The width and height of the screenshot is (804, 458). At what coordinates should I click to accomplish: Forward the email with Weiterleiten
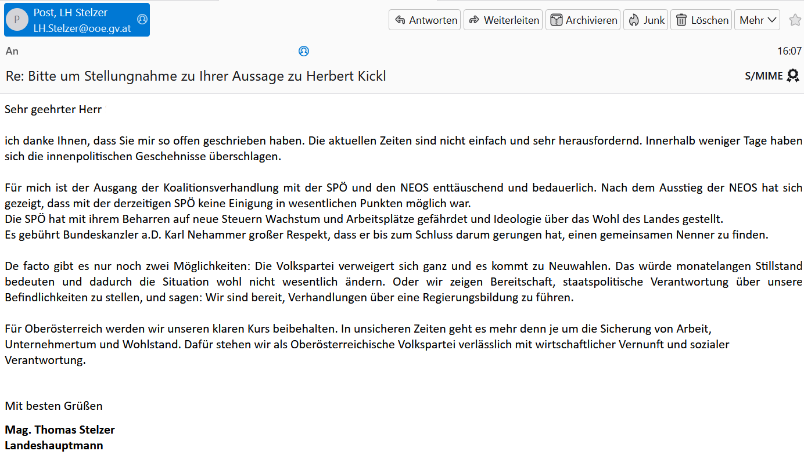503,20
